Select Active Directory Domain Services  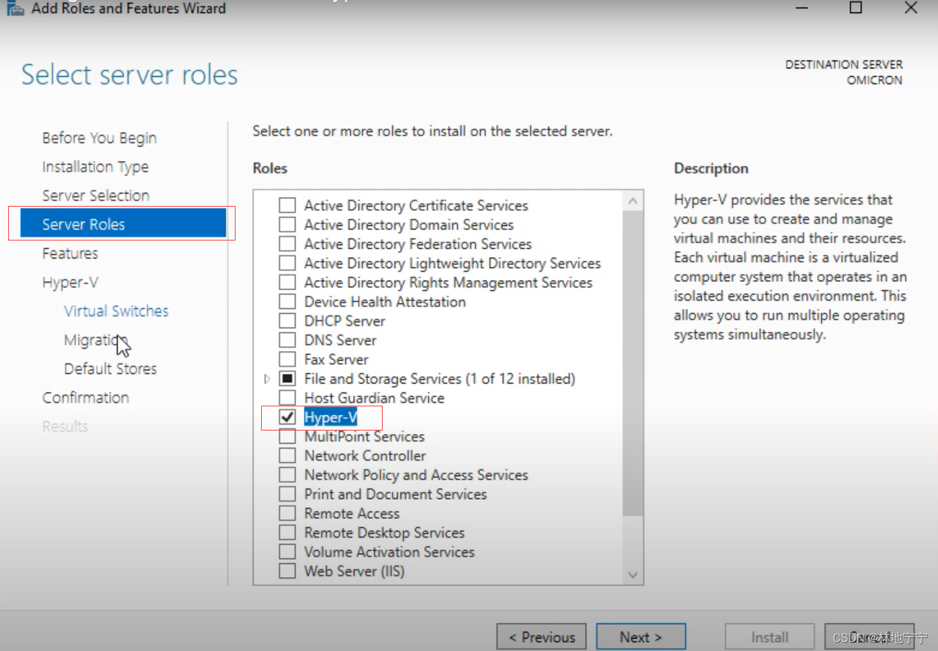coord(287,224)
